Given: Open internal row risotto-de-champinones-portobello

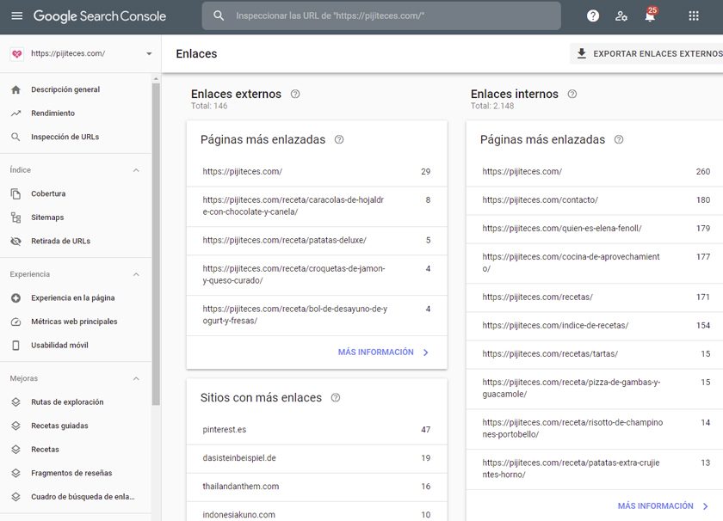Looking at the screenshot, I should coord(595,429).
